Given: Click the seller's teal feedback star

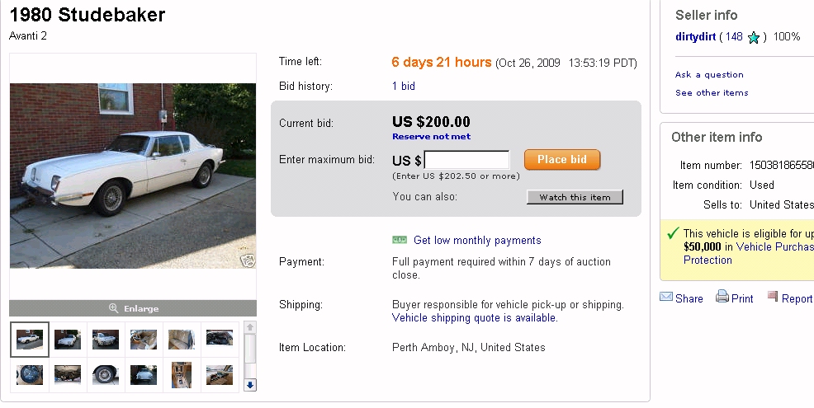Looking at the screenshot, I should [754, 37].
